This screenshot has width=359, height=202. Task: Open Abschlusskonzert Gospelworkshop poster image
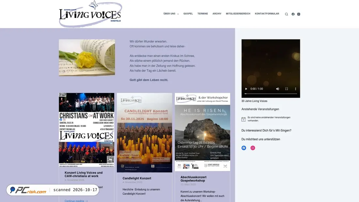coord(202,132)
